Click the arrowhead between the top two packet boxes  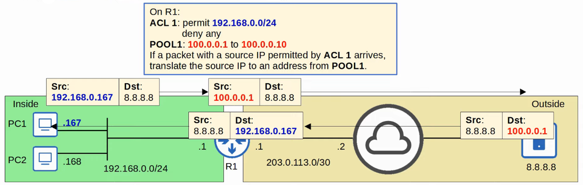205,92
